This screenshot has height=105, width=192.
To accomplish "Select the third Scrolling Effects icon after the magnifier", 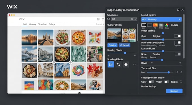I will pyautogui.click(x=126, y=65).
